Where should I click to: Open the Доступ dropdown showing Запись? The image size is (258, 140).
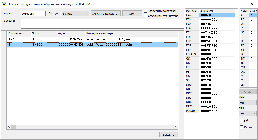(75, 14)
